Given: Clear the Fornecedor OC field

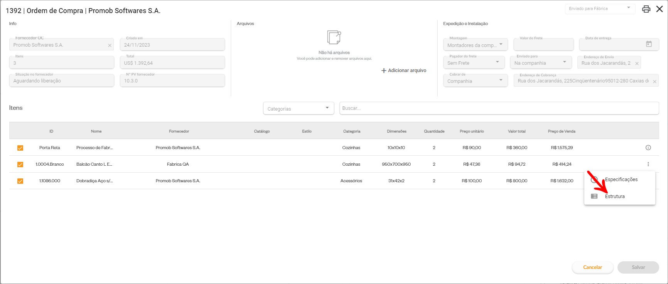Looking at the screenshot, I should coord(110,45).
